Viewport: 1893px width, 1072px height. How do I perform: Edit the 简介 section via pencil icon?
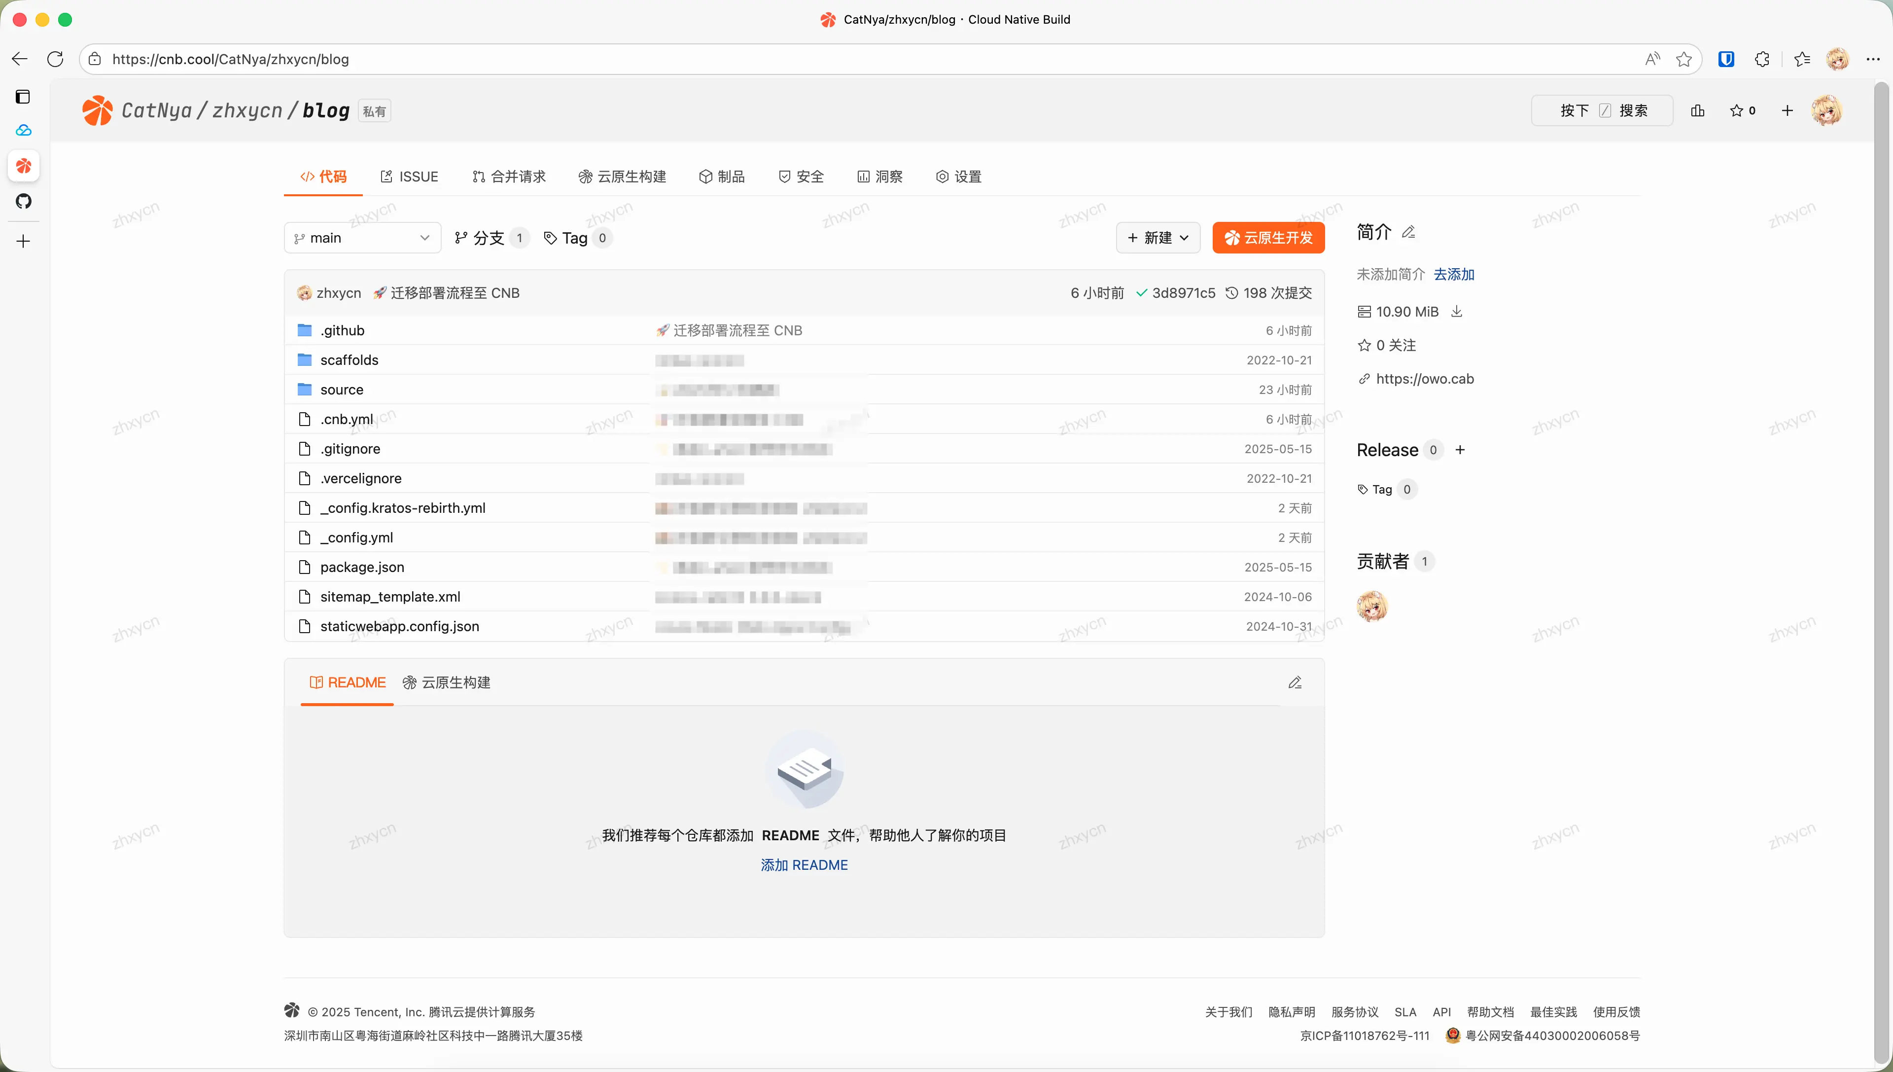[1409, 232]
